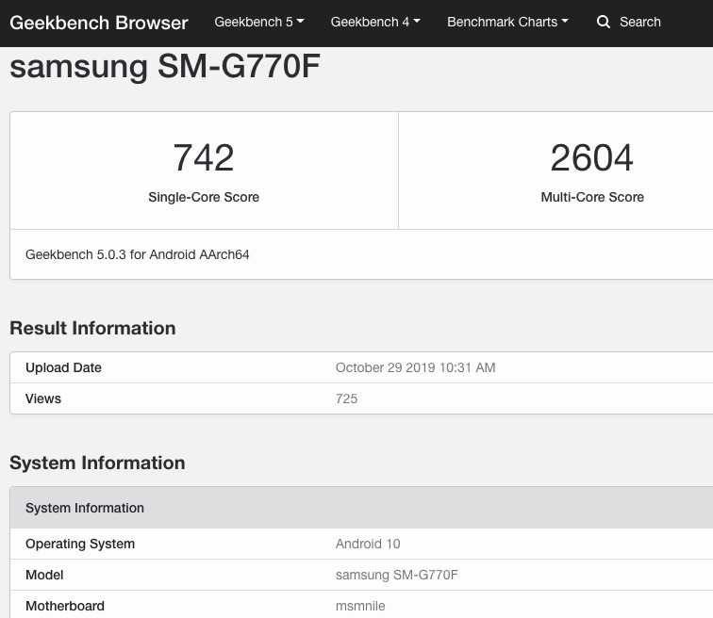The width and height of the screenshot is (713, 618).
Task: Click the 742 single-core score value
Action: (x=204, y=157)
